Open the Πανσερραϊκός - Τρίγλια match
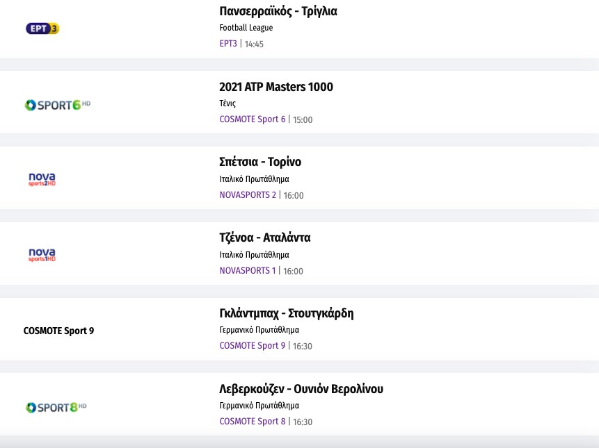Screen dimensions: 599x448 278,11
